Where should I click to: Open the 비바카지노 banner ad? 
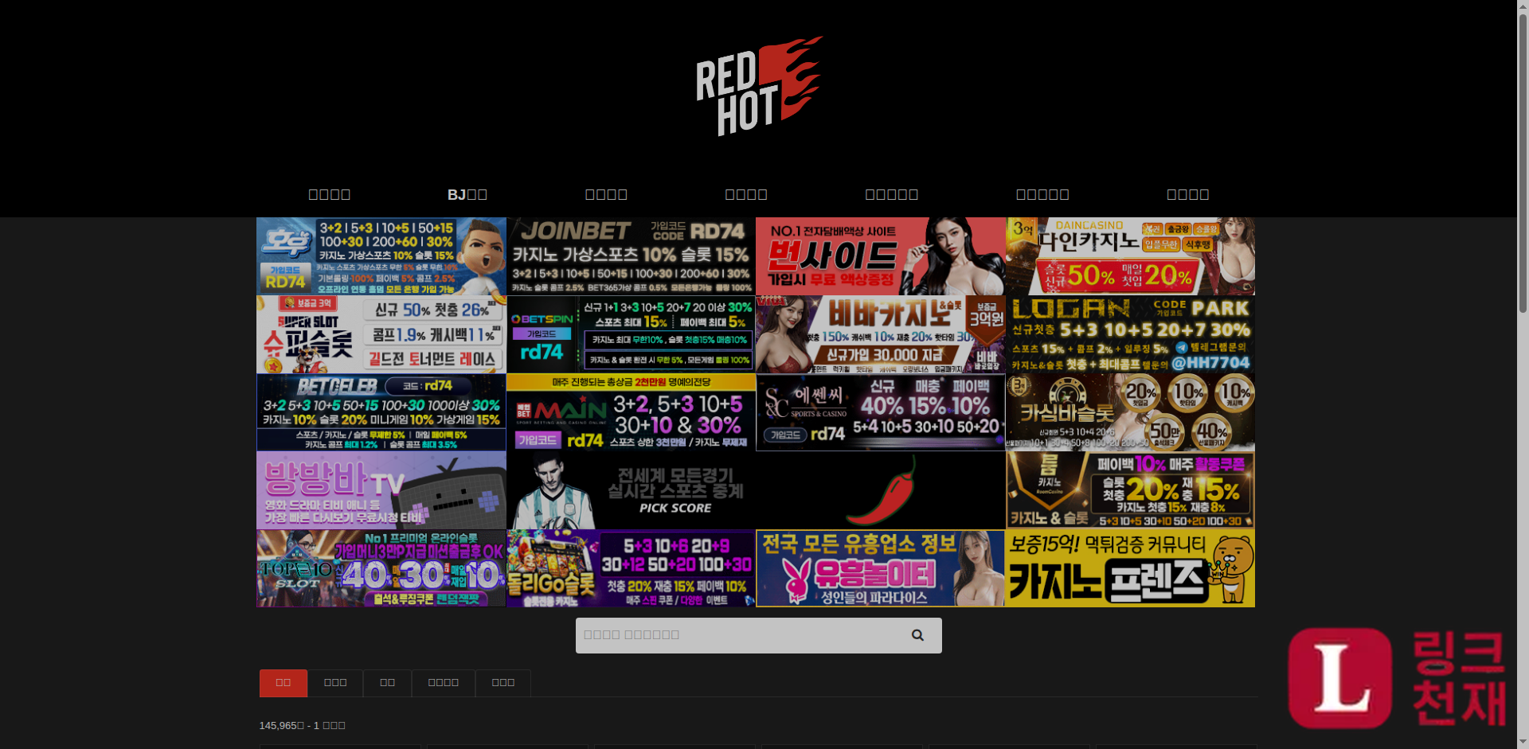(x=880, y=334)
